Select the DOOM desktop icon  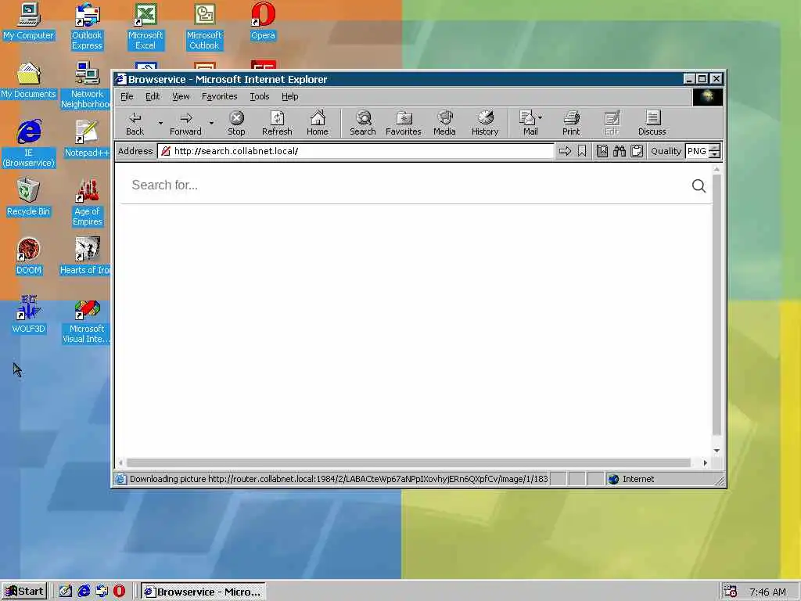coord(29,257)
